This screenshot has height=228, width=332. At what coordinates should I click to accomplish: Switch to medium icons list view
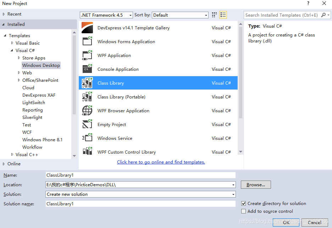[x=223, y=15]
